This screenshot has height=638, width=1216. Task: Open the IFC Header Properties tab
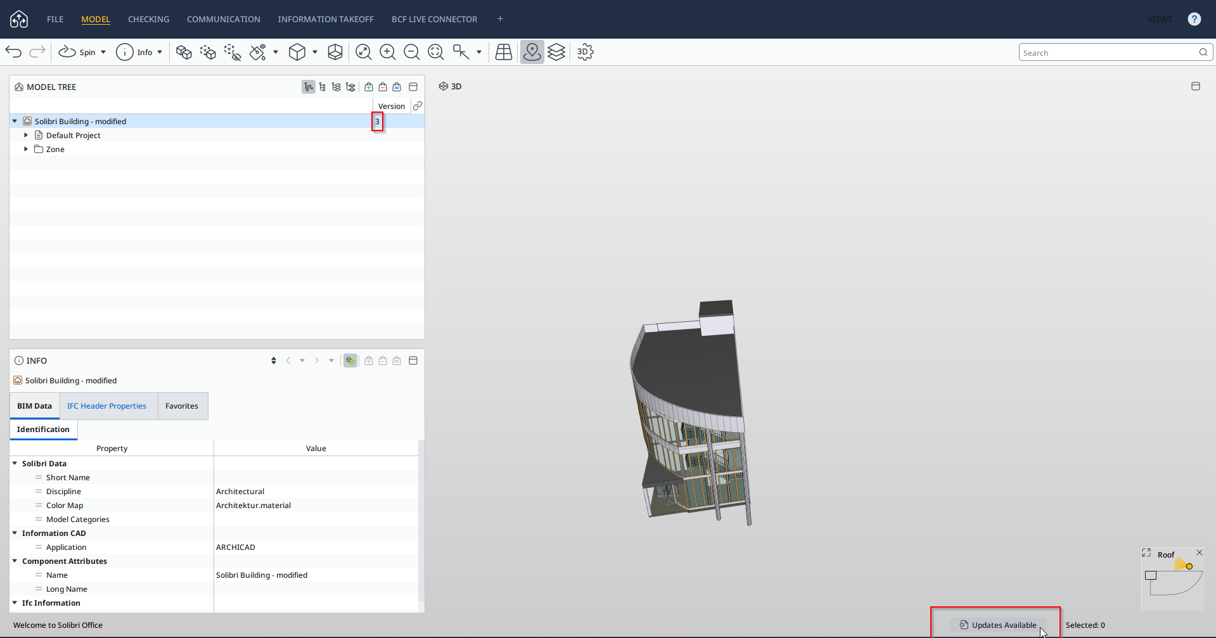coord(106,406)
